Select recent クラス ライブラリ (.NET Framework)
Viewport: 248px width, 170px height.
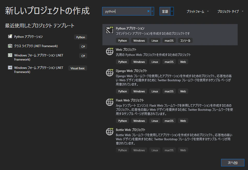click(36, 46)
